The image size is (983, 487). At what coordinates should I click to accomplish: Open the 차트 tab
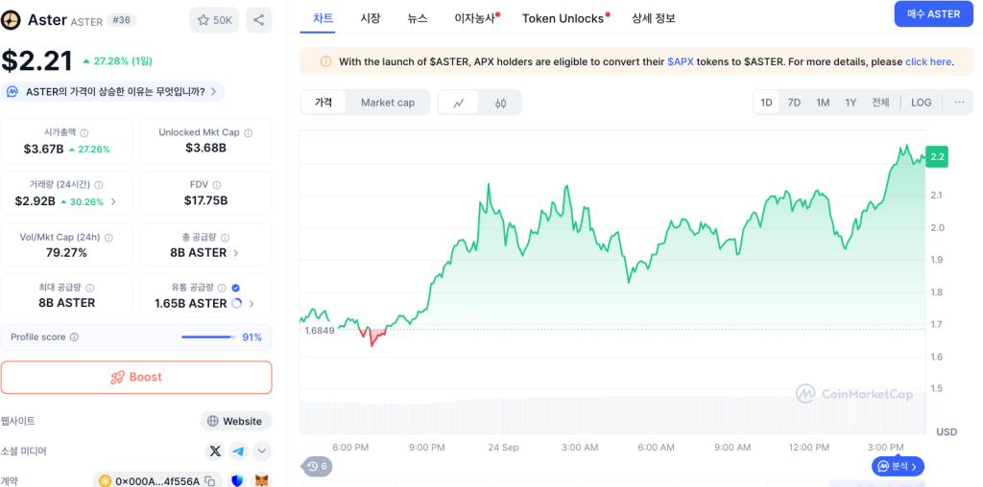pos(324,18)
